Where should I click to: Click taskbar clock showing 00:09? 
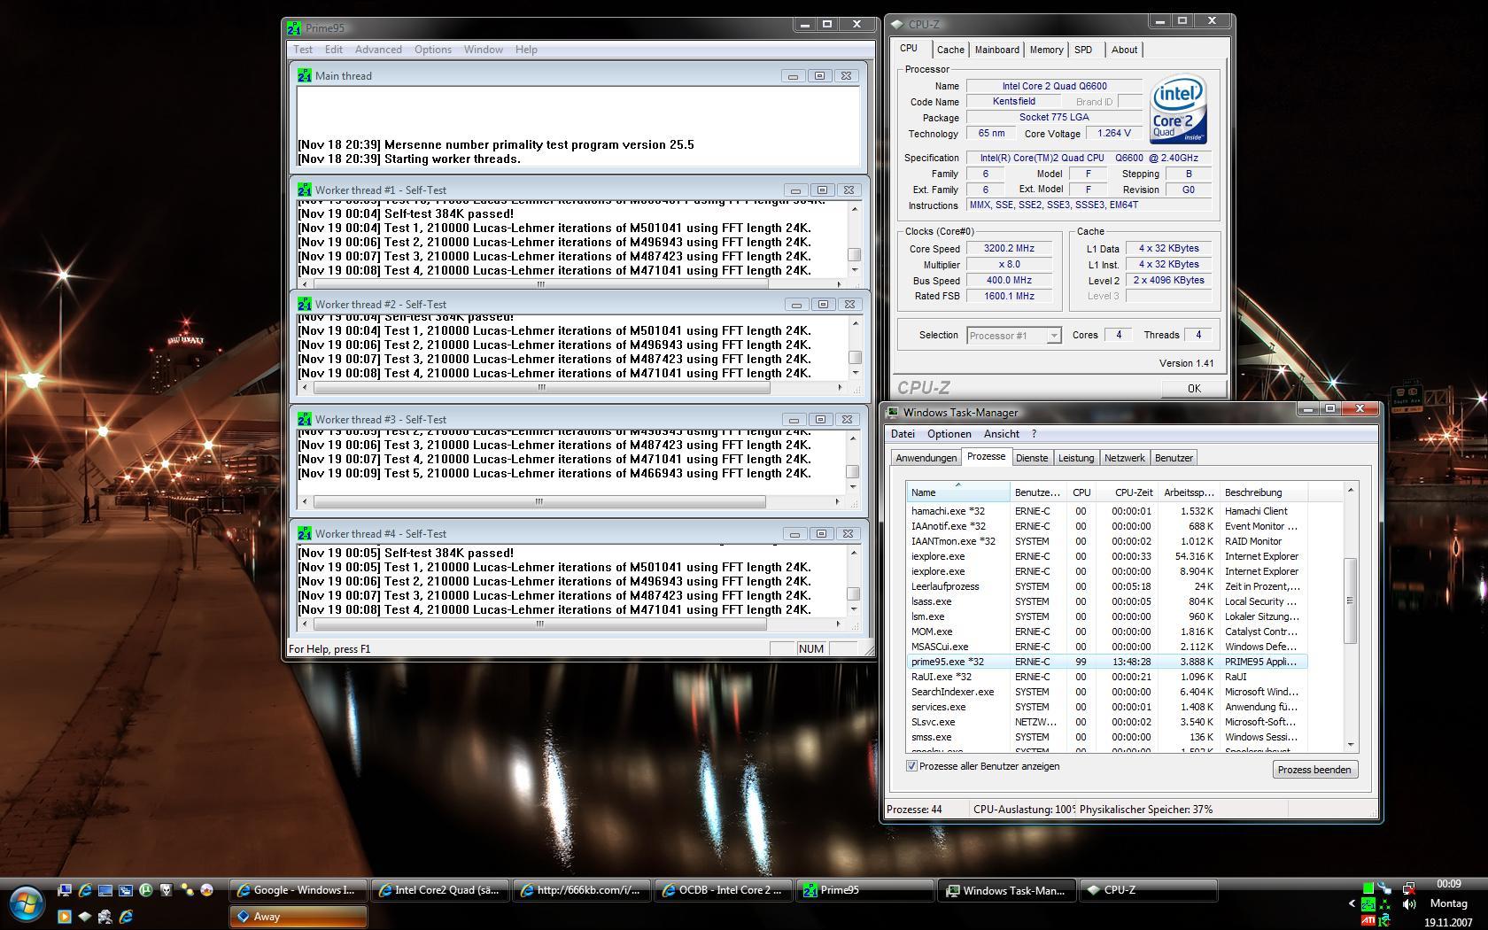pos(1449,883)
